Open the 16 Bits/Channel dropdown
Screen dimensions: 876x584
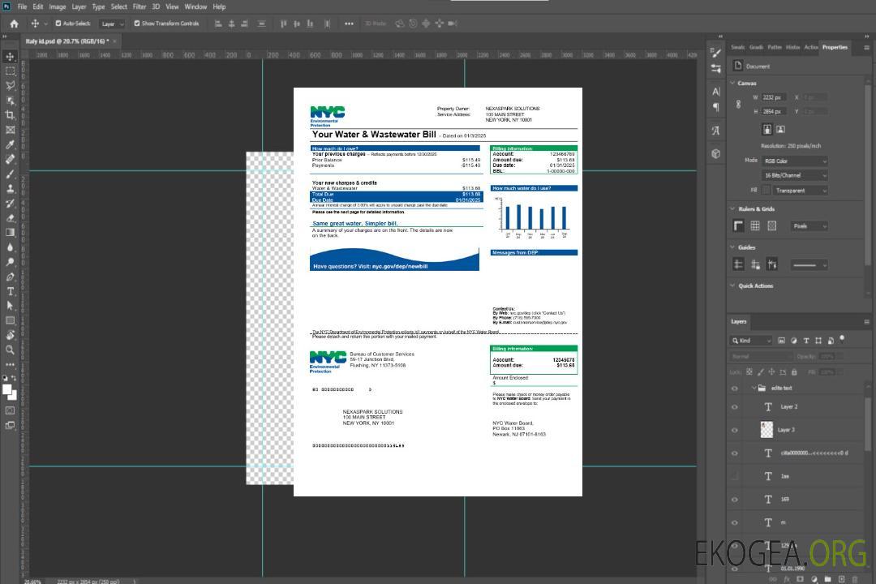pos(794,175)
